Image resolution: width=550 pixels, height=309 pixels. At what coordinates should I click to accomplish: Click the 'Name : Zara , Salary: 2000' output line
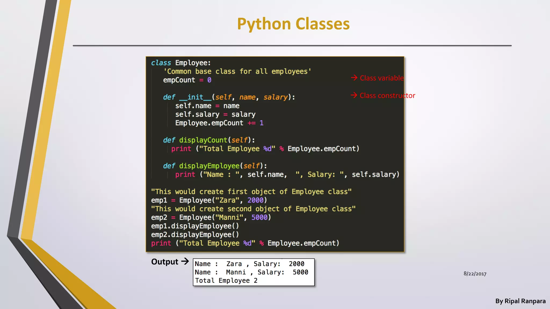pos(249,264)
